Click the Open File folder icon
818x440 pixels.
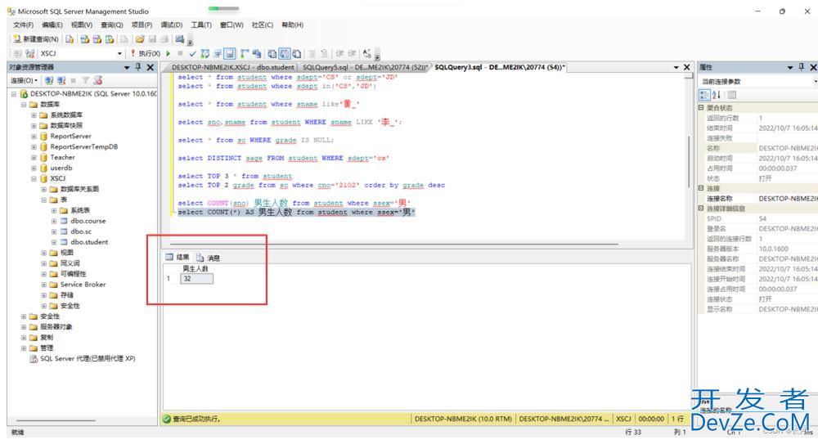click(x=140, y=39)
